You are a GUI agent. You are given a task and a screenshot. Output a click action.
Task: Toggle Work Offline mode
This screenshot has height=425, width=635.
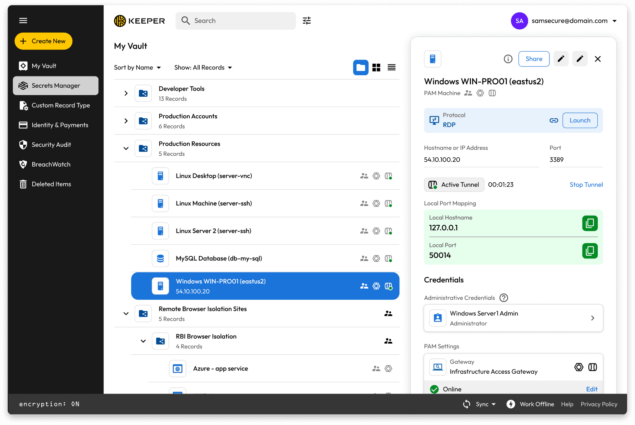point(530,404)
